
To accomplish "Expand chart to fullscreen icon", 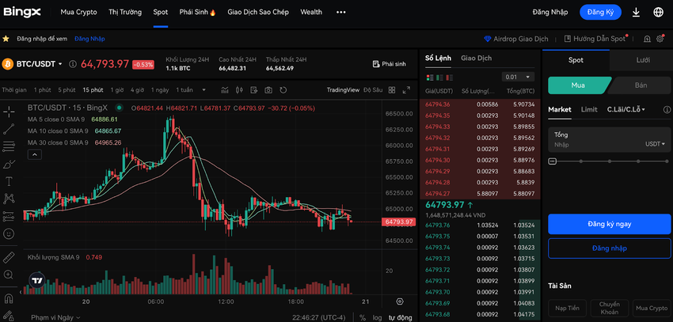I will point(406,90).
